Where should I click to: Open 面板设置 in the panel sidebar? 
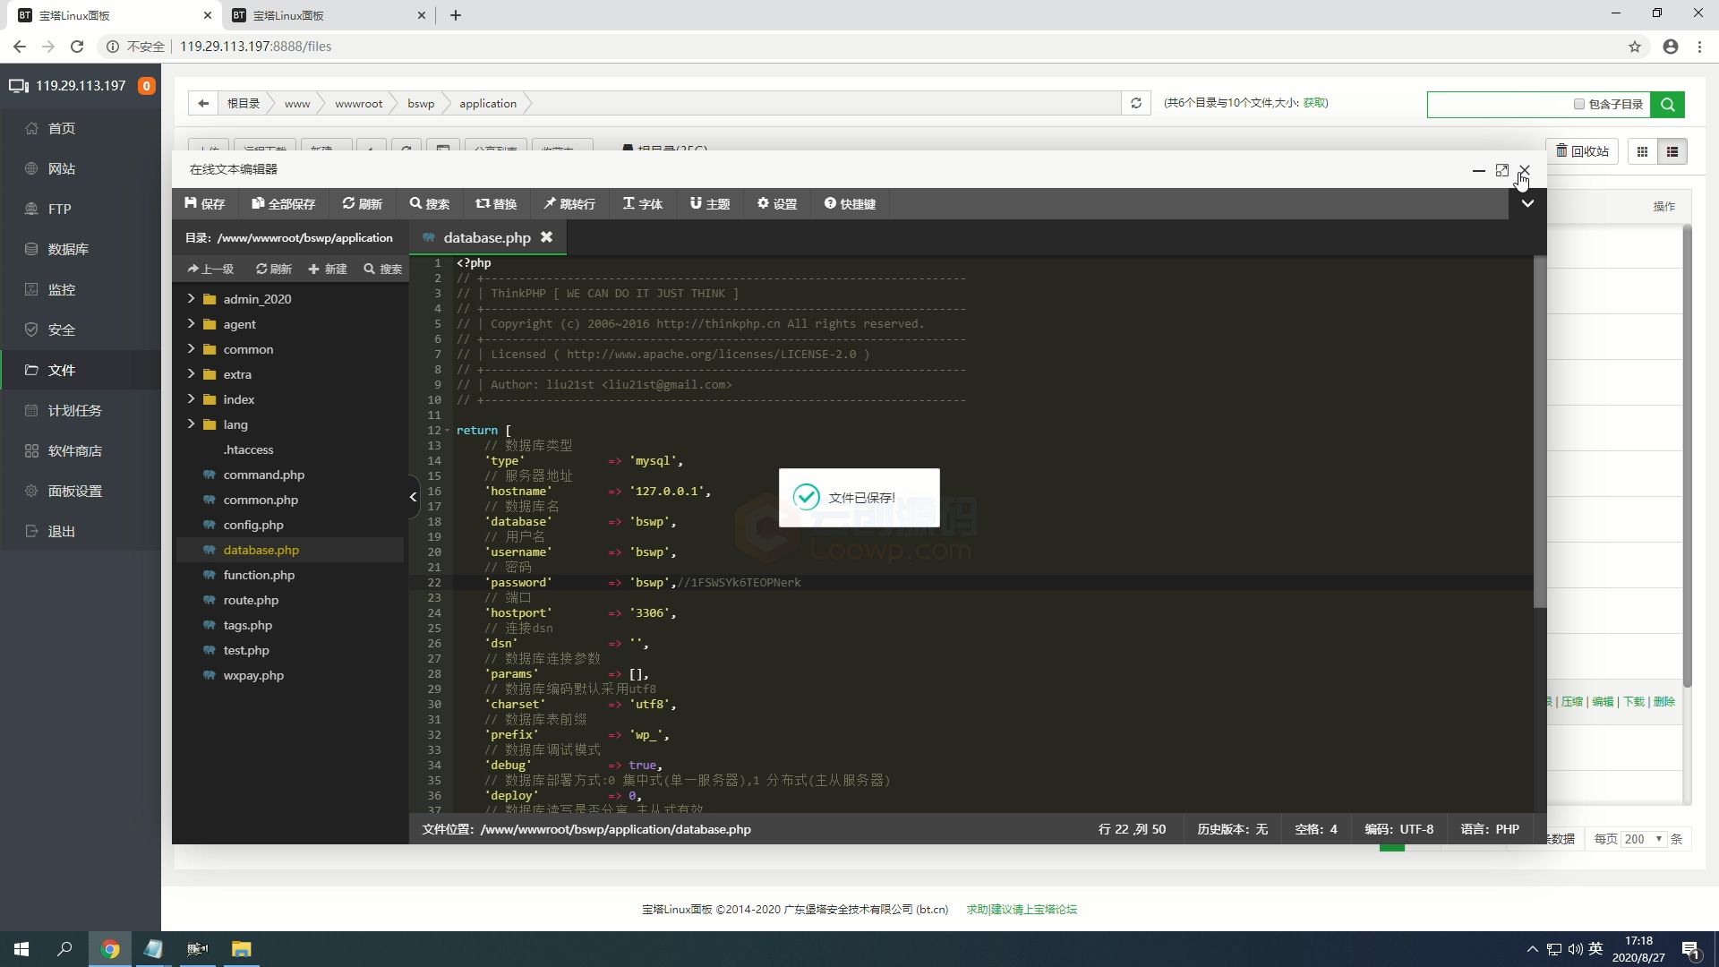coord(75,491)
